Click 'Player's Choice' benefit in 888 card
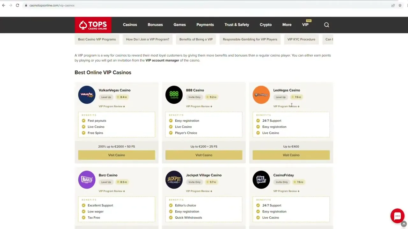The image size is (408, 229). point(186,133)
